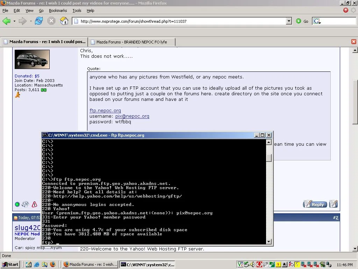Screen dimensions: 358x269
Task: Click the report-post warning triangle icon
Action: (x=34, y=204)
